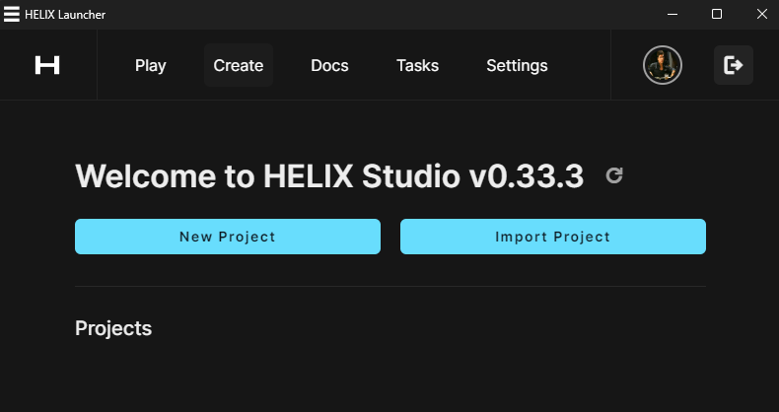Image resolution: width=779 pixels, height=412 pixels.
Task: Open the user profile avatar
Action: [662, 65]
